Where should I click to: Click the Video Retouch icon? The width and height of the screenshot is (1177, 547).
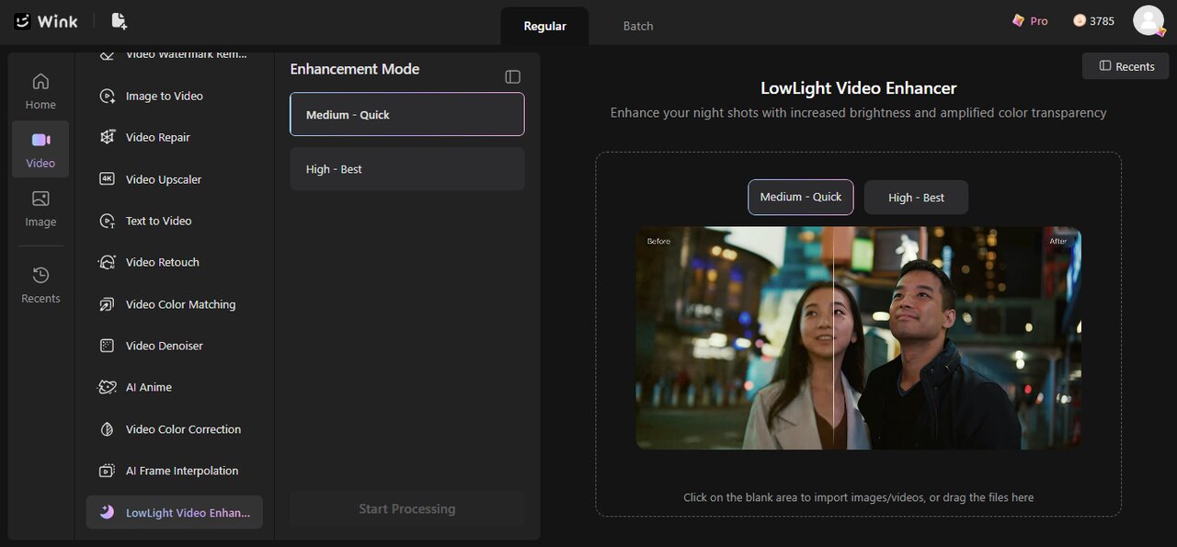tap(107, 262)
